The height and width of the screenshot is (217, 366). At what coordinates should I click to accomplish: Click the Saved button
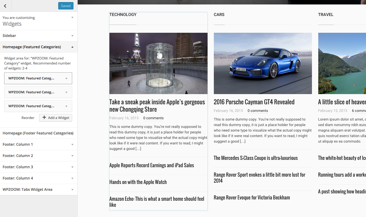click(x=66, y=6)
